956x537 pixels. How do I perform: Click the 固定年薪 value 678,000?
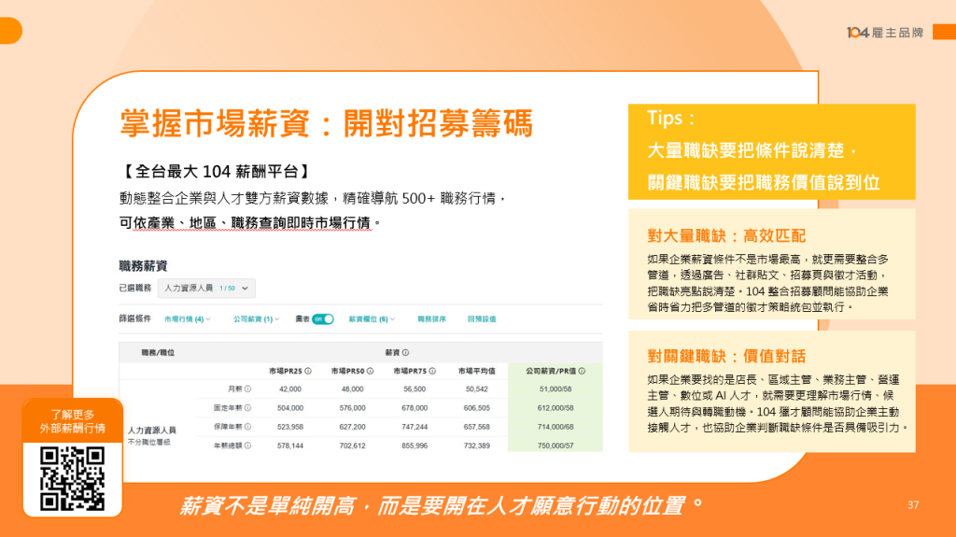coord(415,407)
